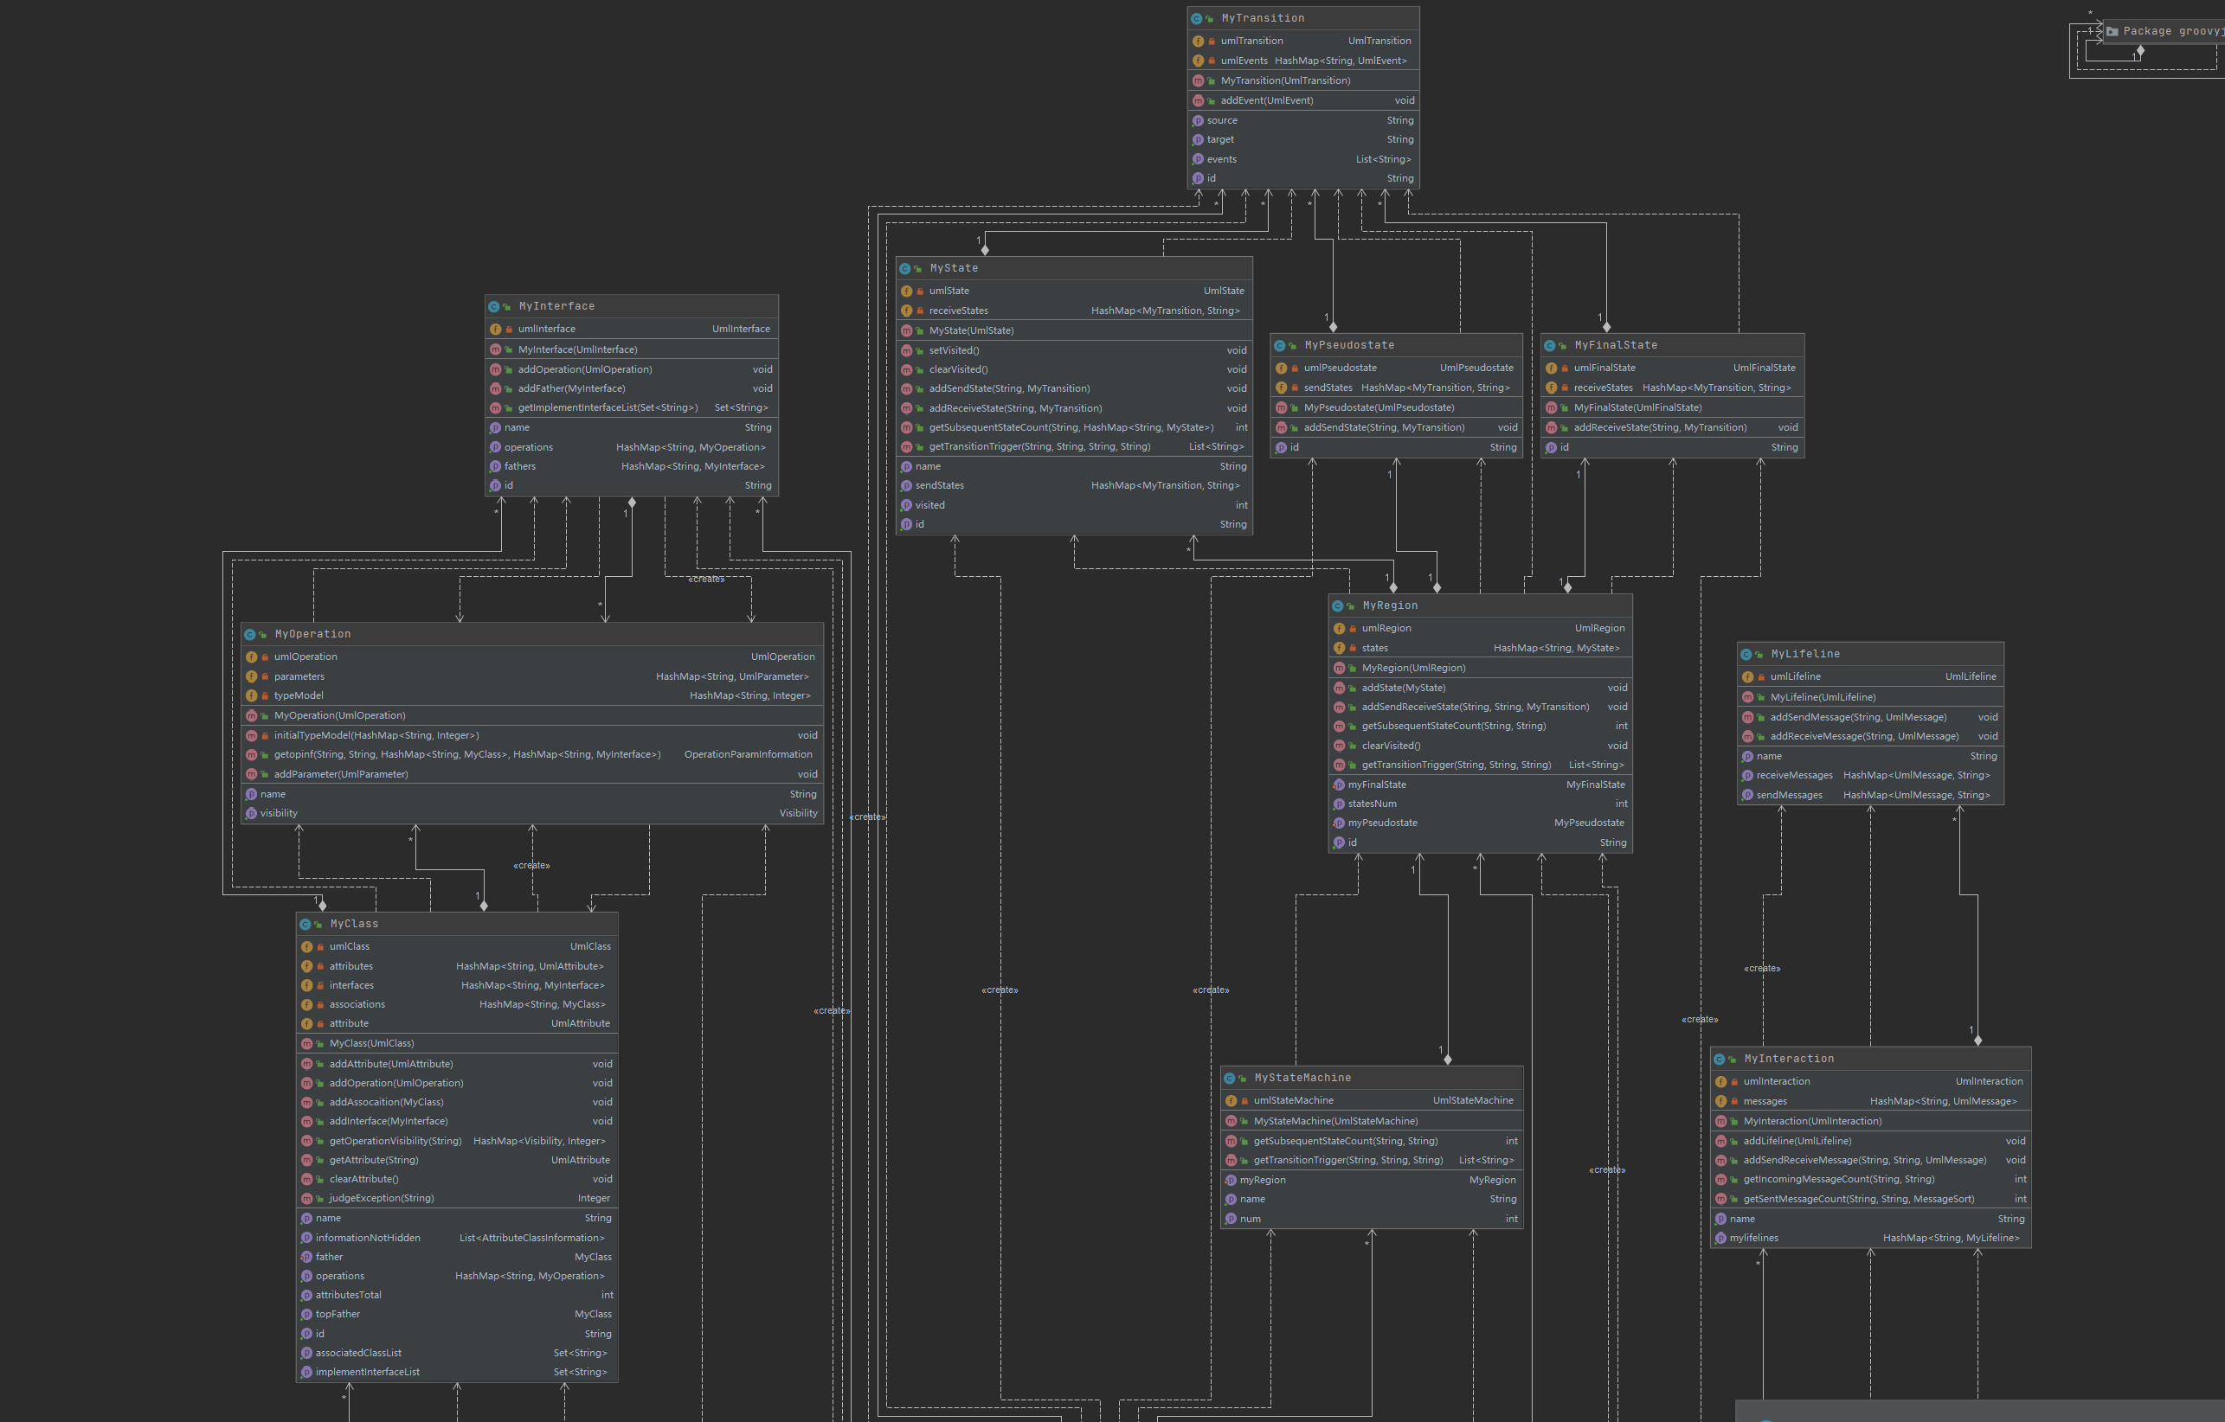Click the class icon next to MyInterface header
This screenshot has width=2225, height=1422.
493,306
